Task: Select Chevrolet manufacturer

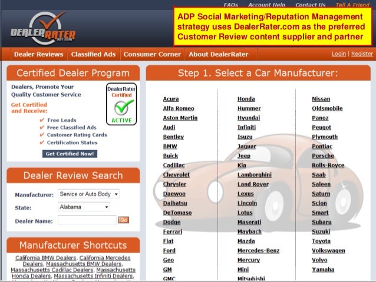Action: click(x=176, y=175)
